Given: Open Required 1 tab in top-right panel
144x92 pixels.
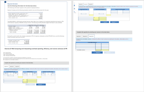Looking at the screenshot, I should (81, 4).
